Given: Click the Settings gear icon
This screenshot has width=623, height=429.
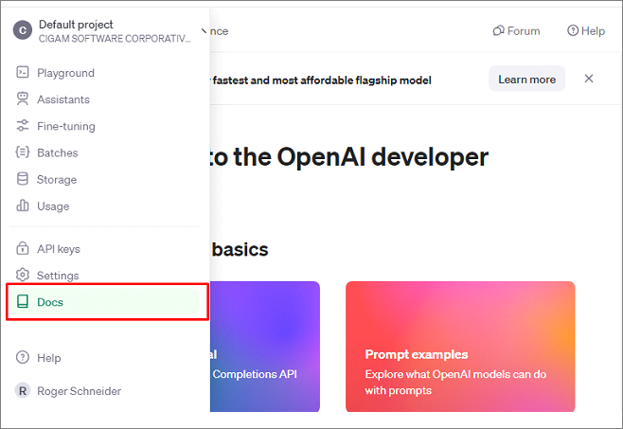Looking at the screenshot, I should point(23,276).
